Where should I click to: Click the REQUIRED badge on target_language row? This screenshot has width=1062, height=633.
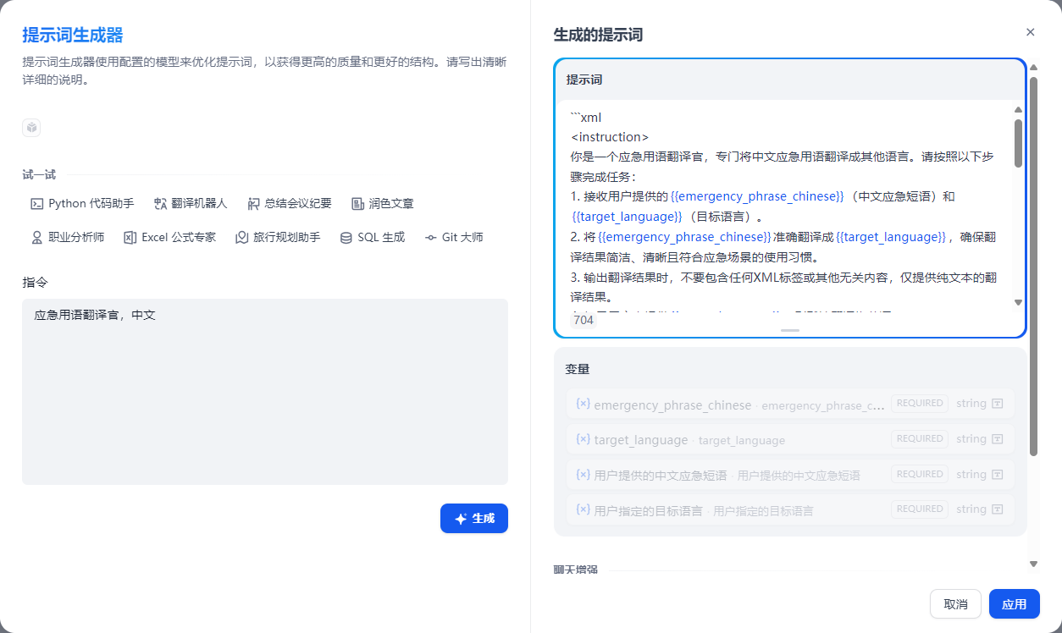[x=920, y=439]
